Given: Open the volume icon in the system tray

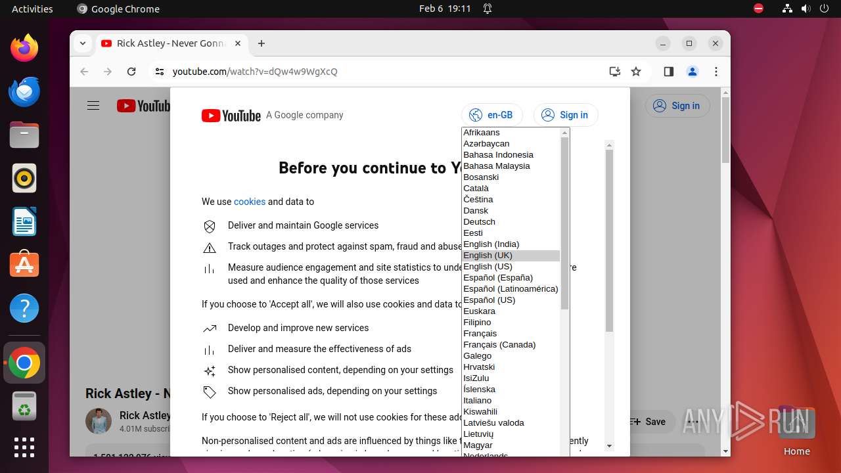Looking at the screenshot, I should coord(806,9).
